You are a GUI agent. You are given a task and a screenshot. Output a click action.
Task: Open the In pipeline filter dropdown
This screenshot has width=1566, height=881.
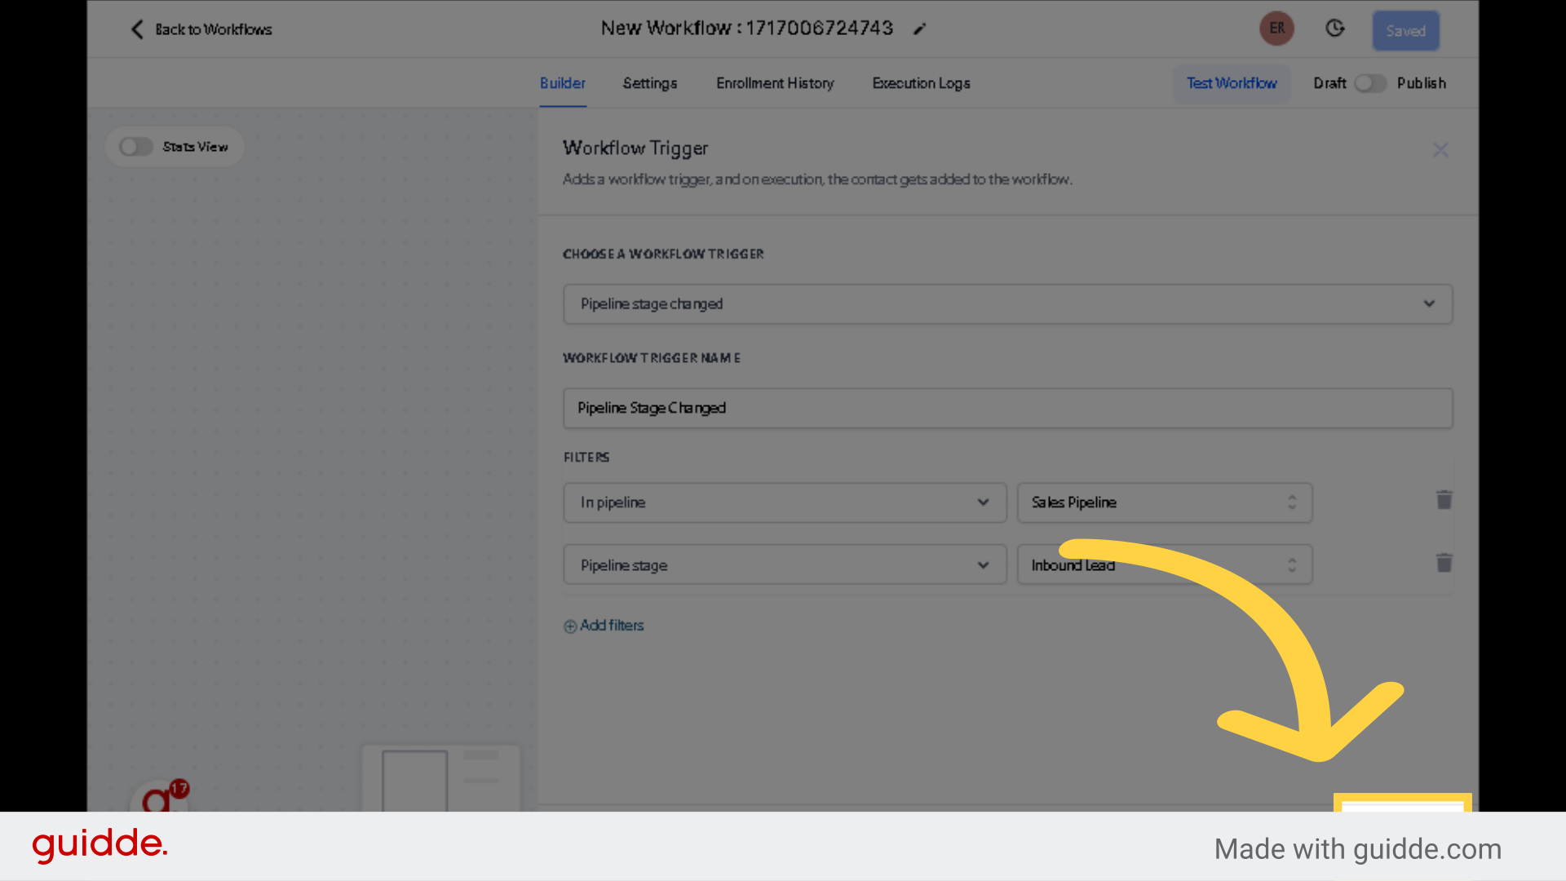(785, 502)
